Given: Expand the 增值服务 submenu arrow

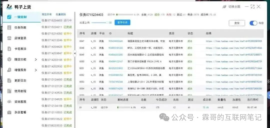Looking at the screenshot, I should (36, 70).
